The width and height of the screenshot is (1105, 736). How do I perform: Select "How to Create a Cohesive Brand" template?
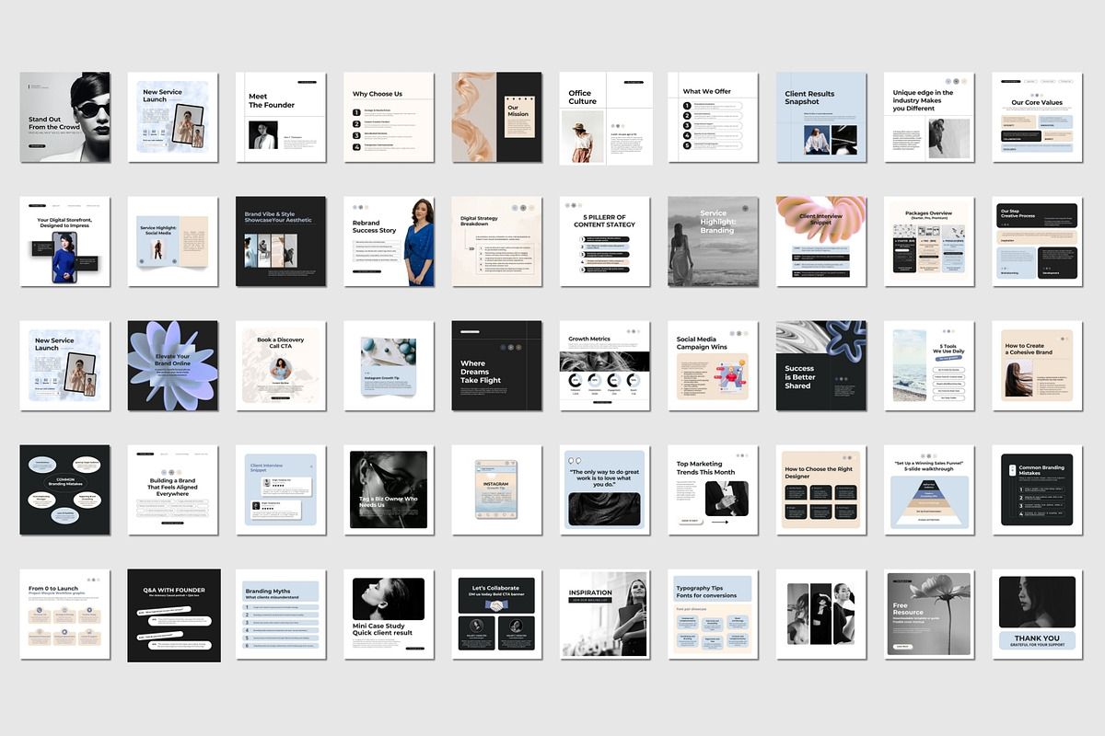[1038, 365]
